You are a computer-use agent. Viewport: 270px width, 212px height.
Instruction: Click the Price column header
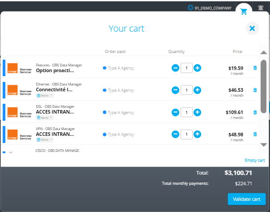click(237, 52)
